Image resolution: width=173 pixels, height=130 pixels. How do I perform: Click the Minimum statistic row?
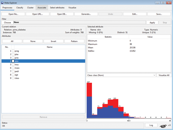click(129, 41)
